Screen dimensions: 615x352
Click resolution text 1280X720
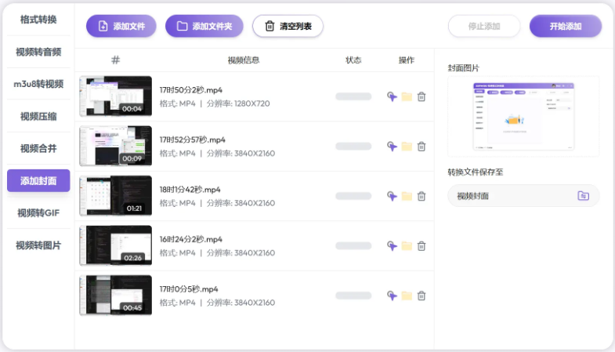tap(251, 103)
